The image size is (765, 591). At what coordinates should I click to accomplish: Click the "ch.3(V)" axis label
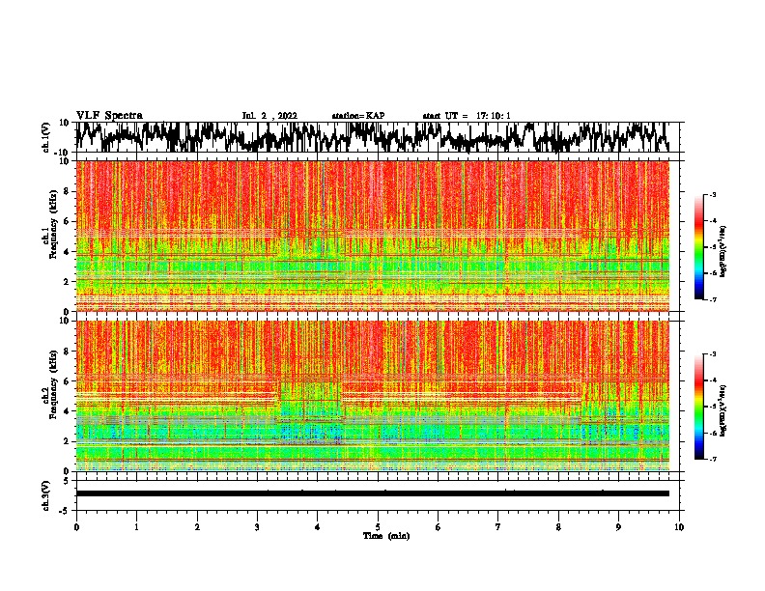[46, 495]
